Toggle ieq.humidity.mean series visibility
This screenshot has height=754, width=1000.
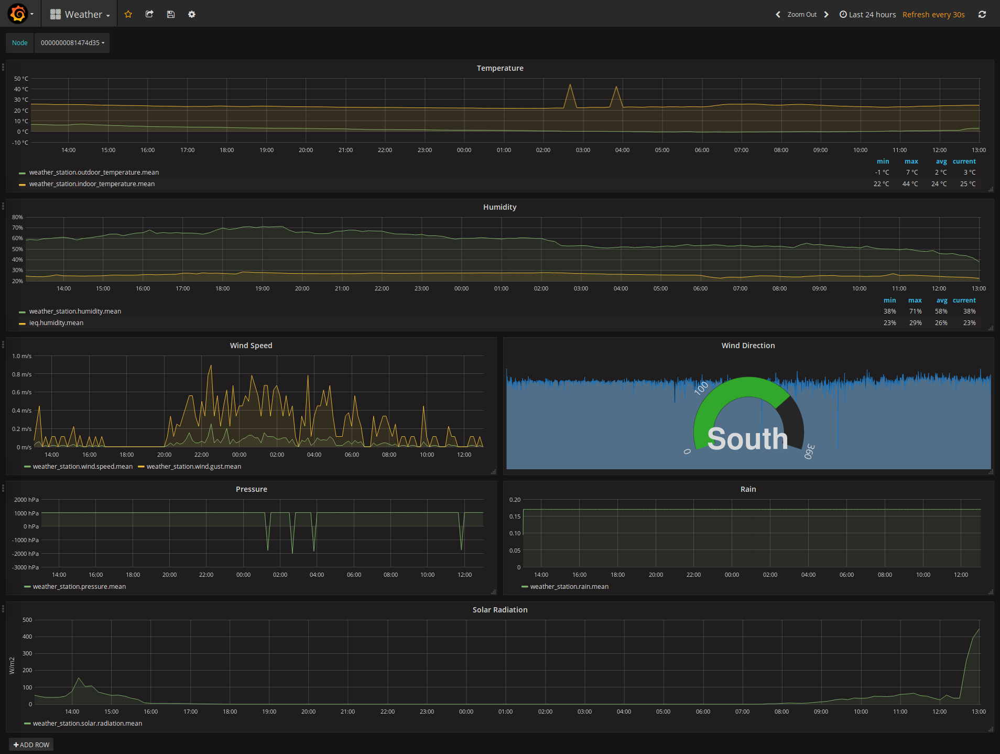pos(56,323)
